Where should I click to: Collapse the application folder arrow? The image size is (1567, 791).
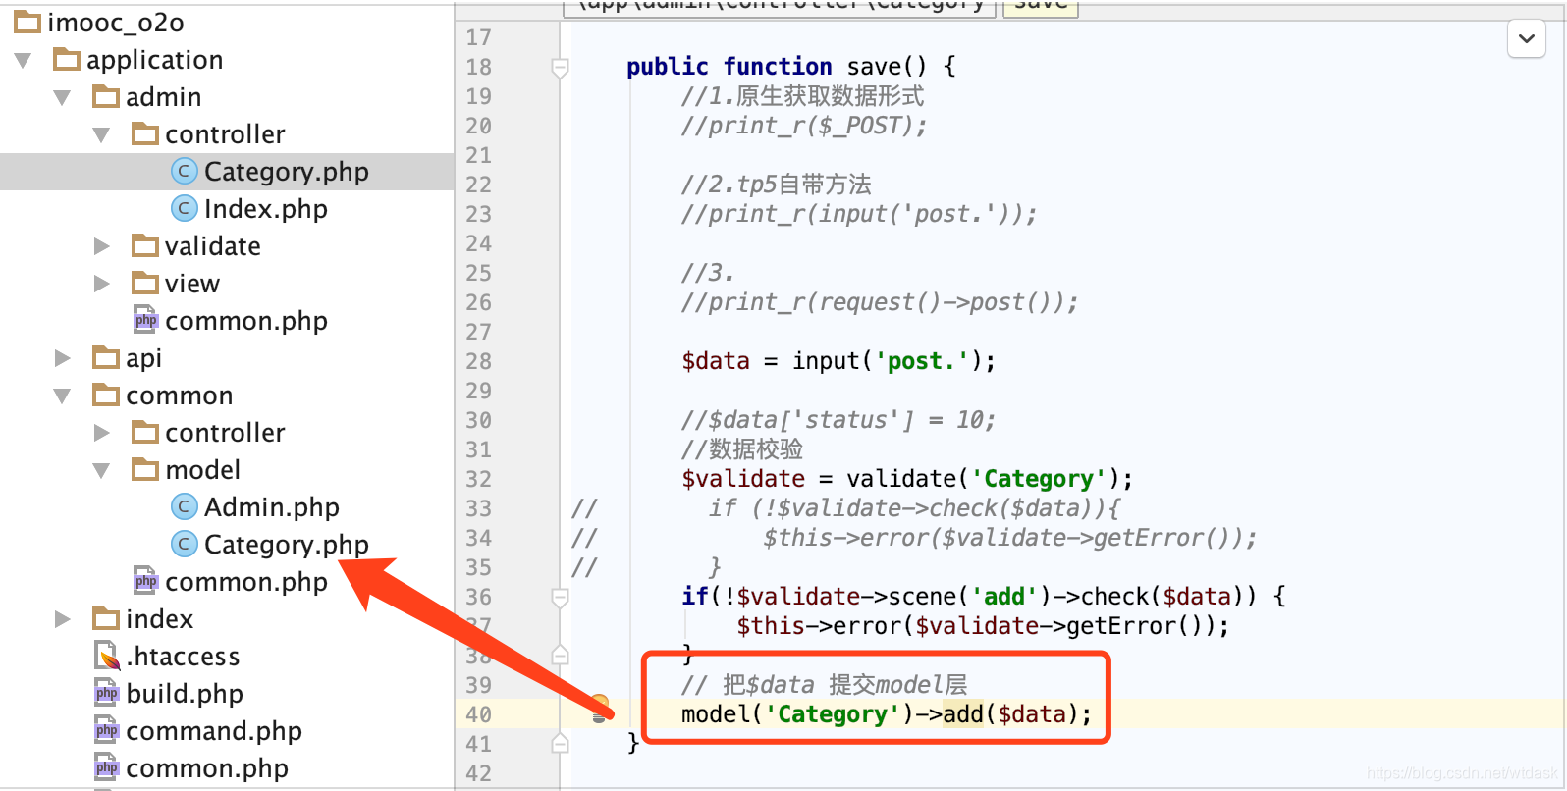[x=24, y=61]
